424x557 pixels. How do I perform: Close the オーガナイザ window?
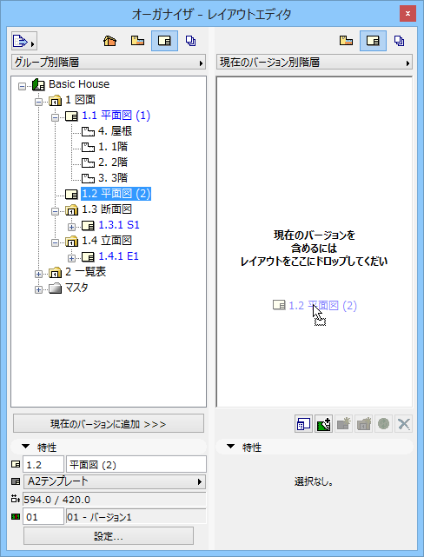407,14
